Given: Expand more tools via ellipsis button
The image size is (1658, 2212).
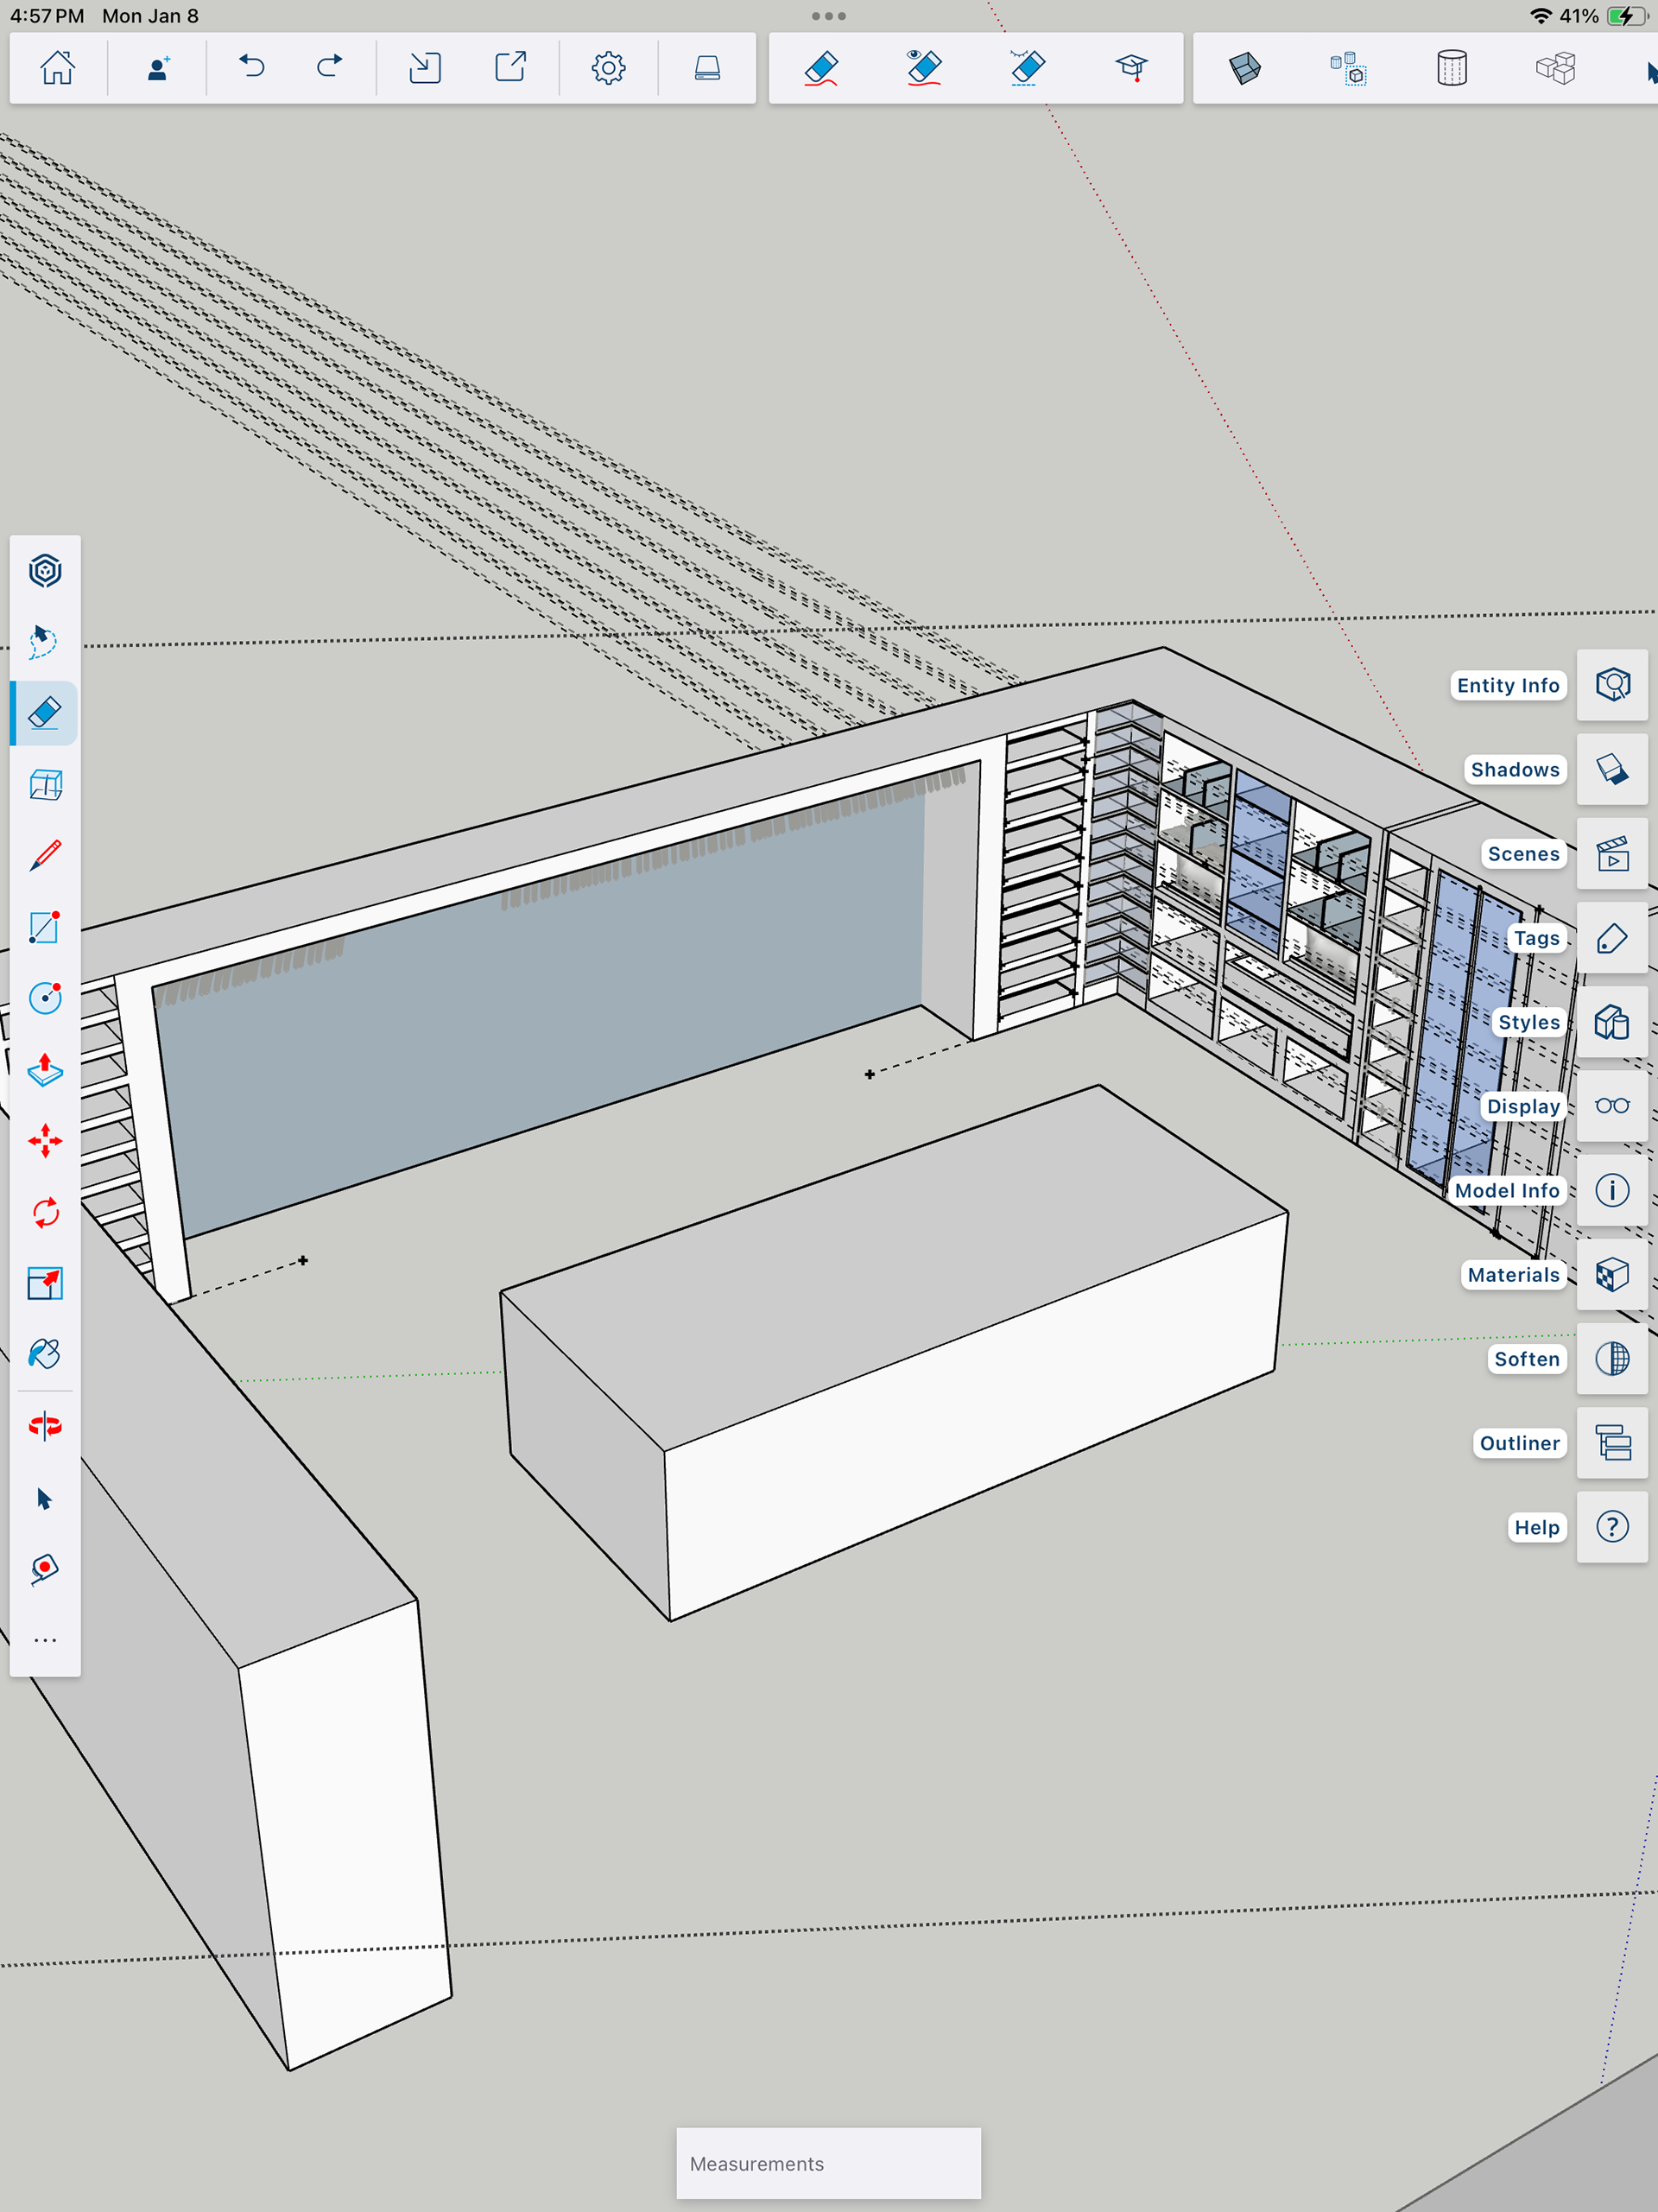Looking at the screenshot, I should [45, 1640].
